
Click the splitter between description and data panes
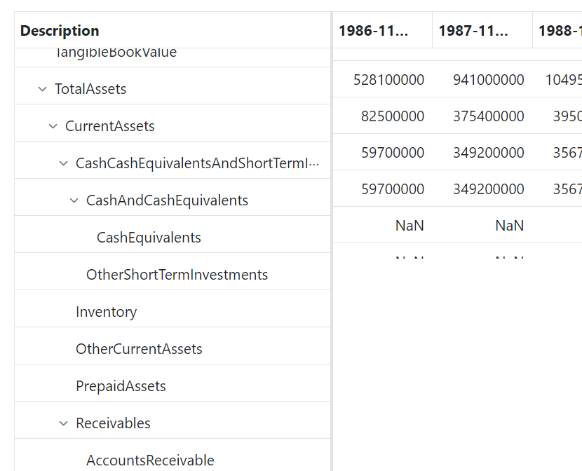332,238
